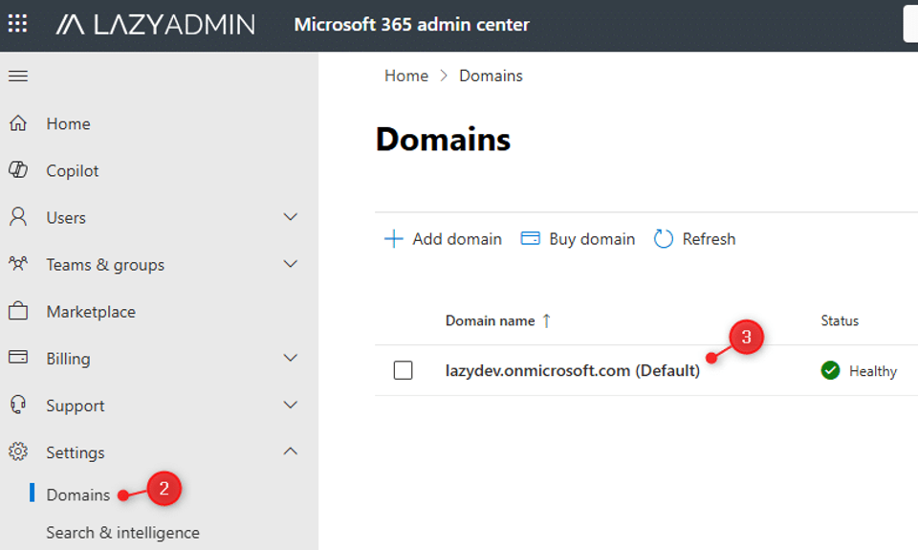918x550 pixels.
Task: Expand the Billing section chevron
Action: coord(291,358)
